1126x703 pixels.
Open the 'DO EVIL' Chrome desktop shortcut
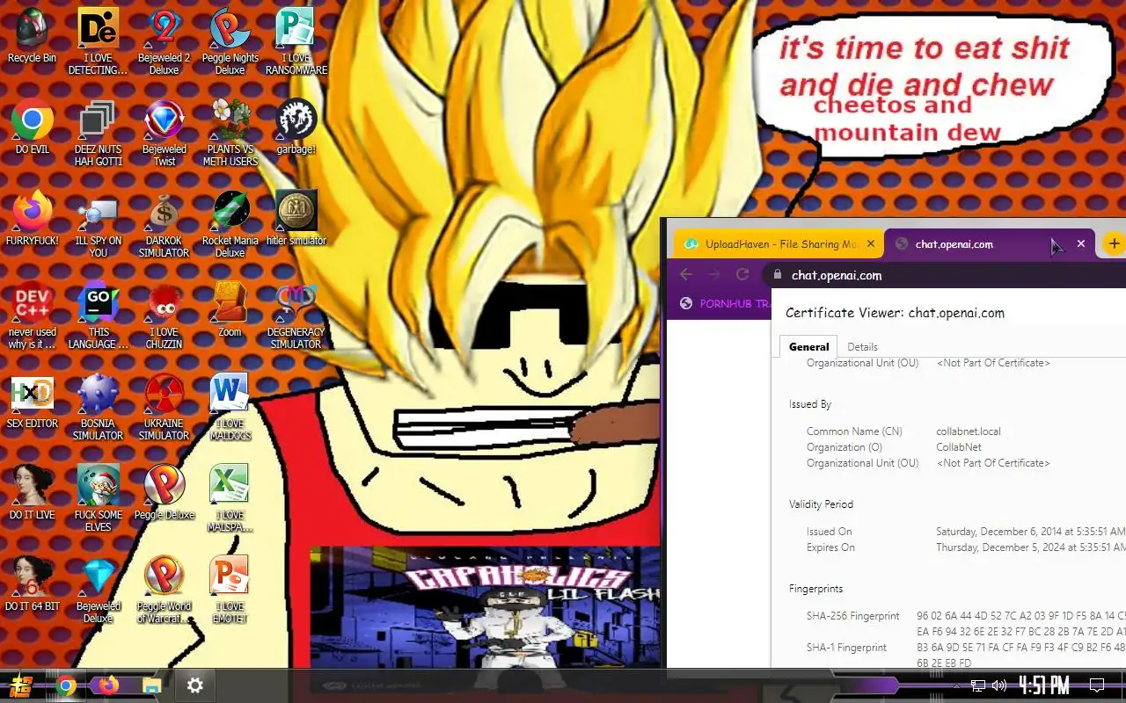coord(32,127)
